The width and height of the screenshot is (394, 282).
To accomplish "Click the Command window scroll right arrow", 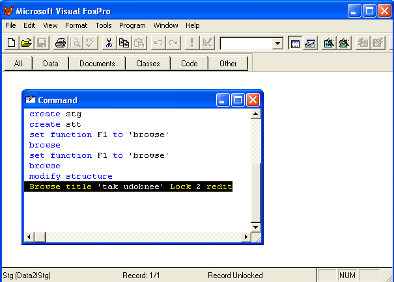I will coord(246,237).
